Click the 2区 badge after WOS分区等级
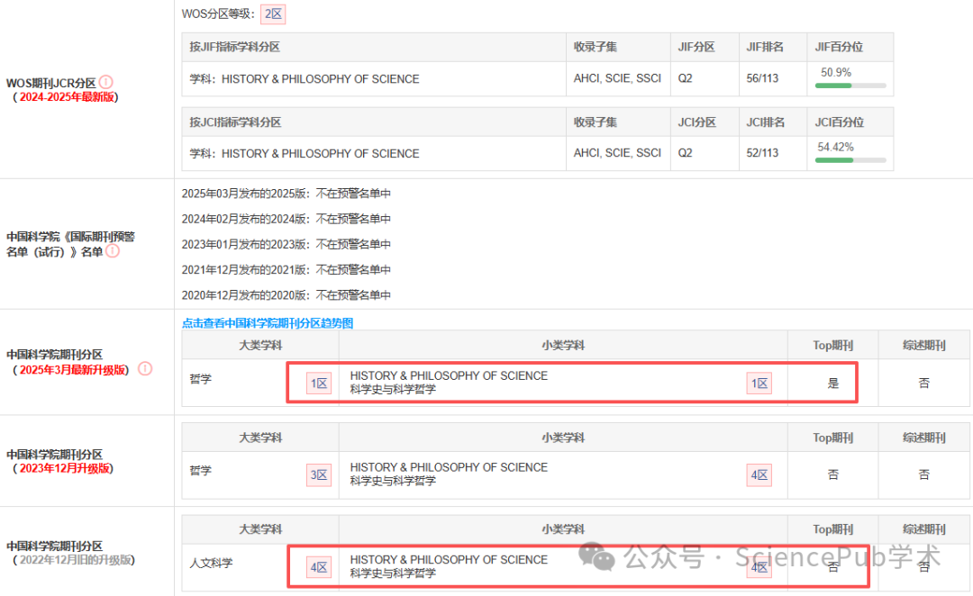Screen dimensions: 973x596 click(x=273, y=14)
